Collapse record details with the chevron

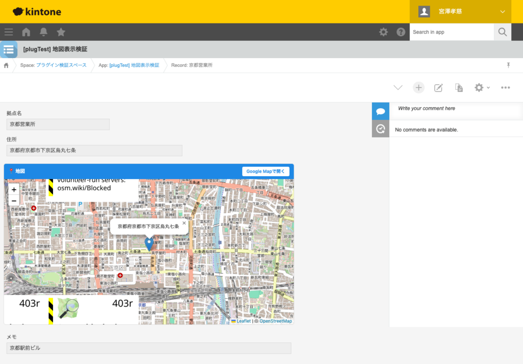[398, 87]
